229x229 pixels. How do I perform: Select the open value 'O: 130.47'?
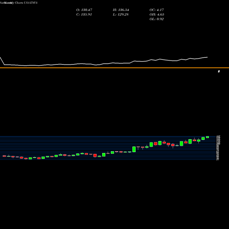click(84, 10)
